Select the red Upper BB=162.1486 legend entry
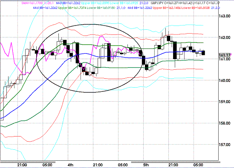Image resolution: width=234 pixels, height=168 pixels. (x=167, y=8)
